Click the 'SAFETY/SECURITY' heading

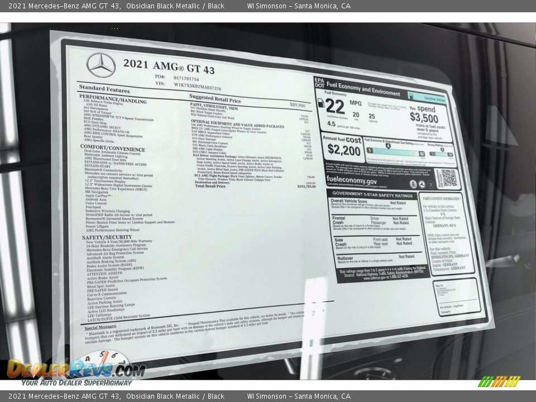[107, 237]
